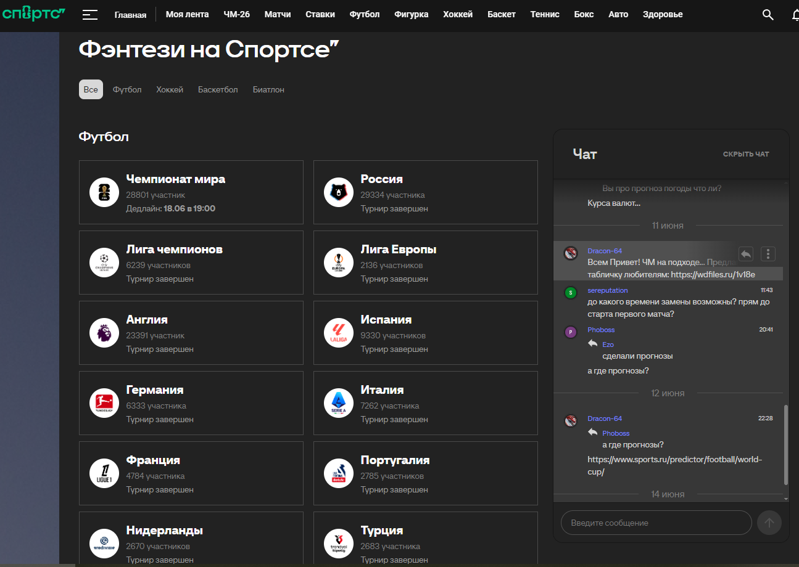Viewport: 799px width, 567px height.
Task: Open the sports.ru predictor world-cup link
Action: (675, 466)
